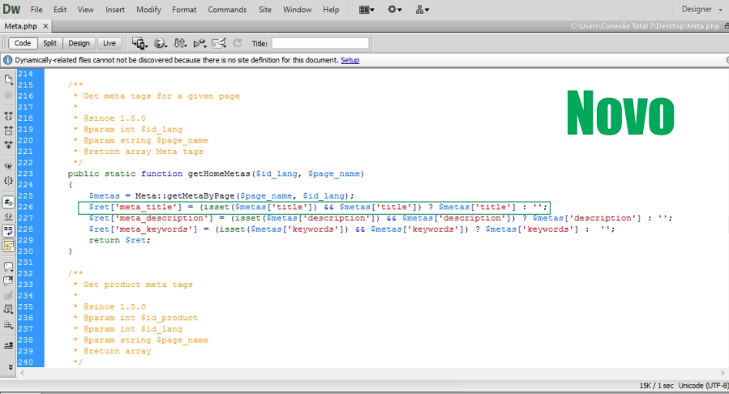
Task: Click 'Get product meta tags' comment text
Action: (138, 285)
